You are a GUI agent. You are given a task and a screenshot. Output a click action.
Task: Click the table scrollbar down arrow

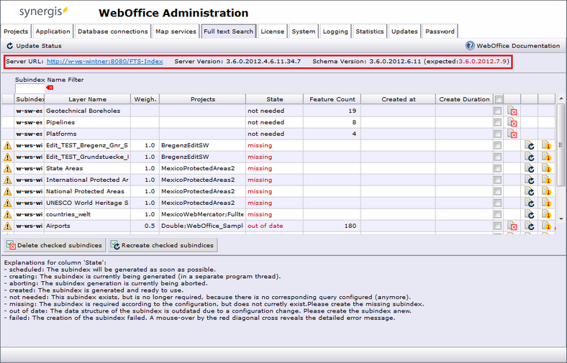(x=561, y=219)
